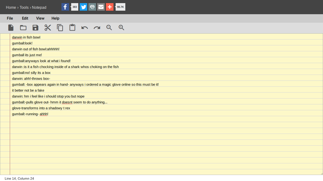Click the Notepad breadcrumb link
Image resolution: width=323 pixels, height=181 pixels.
tap(39, 8)
